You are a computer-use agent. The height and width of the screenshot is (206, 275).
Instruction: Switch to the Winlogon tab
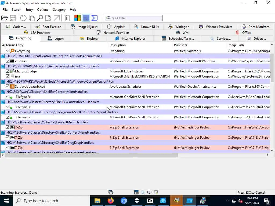(x=179, y=27)
